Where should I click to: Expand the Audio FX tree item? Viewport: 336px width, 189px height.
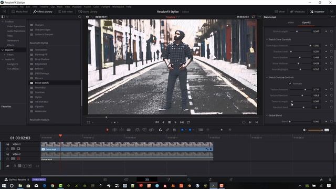[3, 59]
